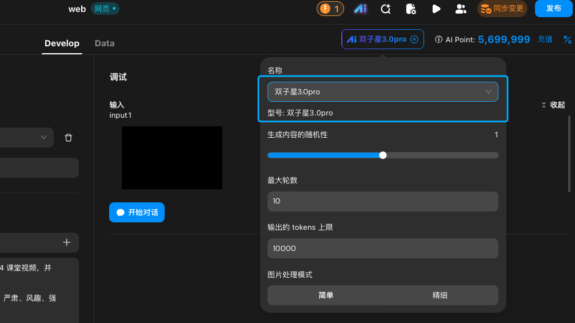
Task: Click the right-side vertical scrollbar
Action: coord(569,154)
